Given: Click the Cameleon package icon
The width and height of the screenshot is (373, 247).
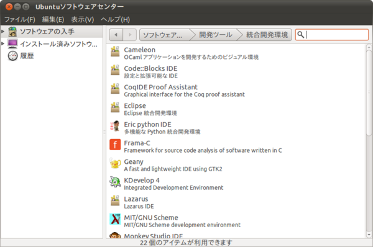Looking at the screenshot, I should (x=115, y=52).
